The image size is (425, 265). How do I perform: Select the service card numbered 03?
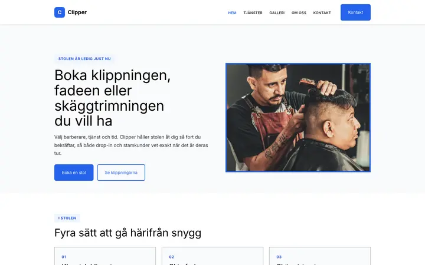320,256
